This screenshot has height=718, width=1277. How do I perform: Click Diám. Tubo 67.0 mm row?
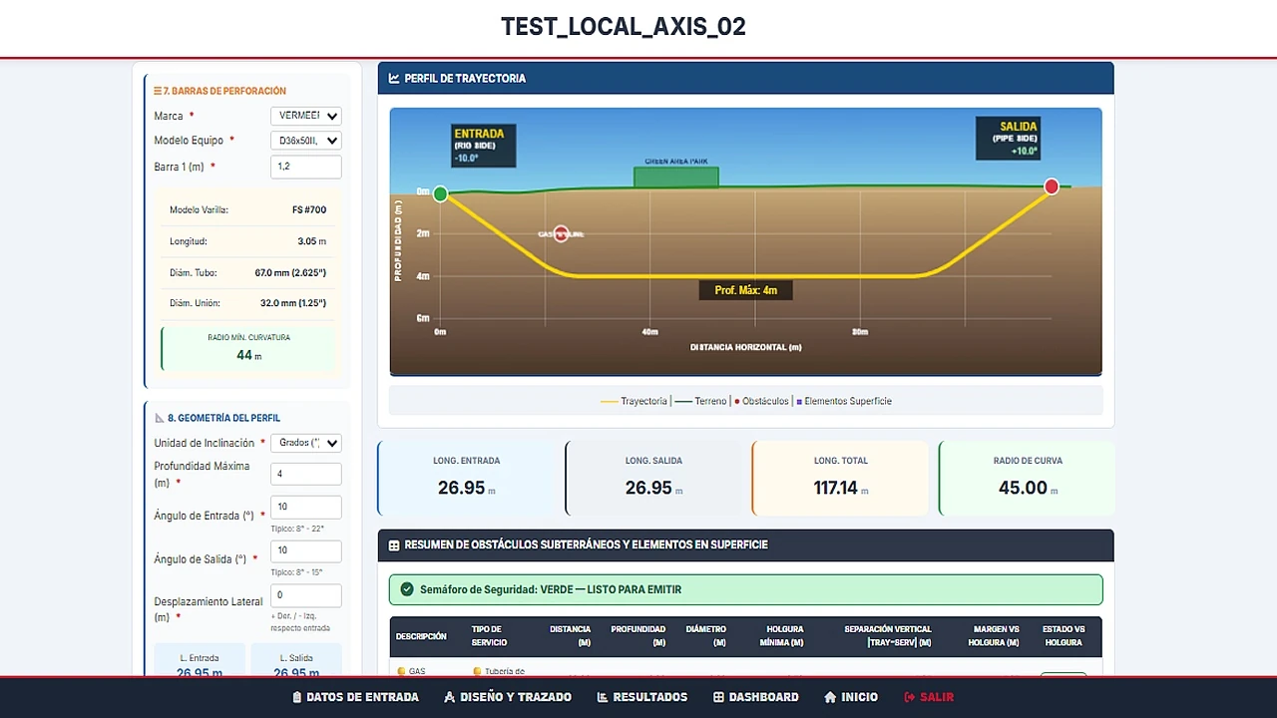click(x=248, y=272)
